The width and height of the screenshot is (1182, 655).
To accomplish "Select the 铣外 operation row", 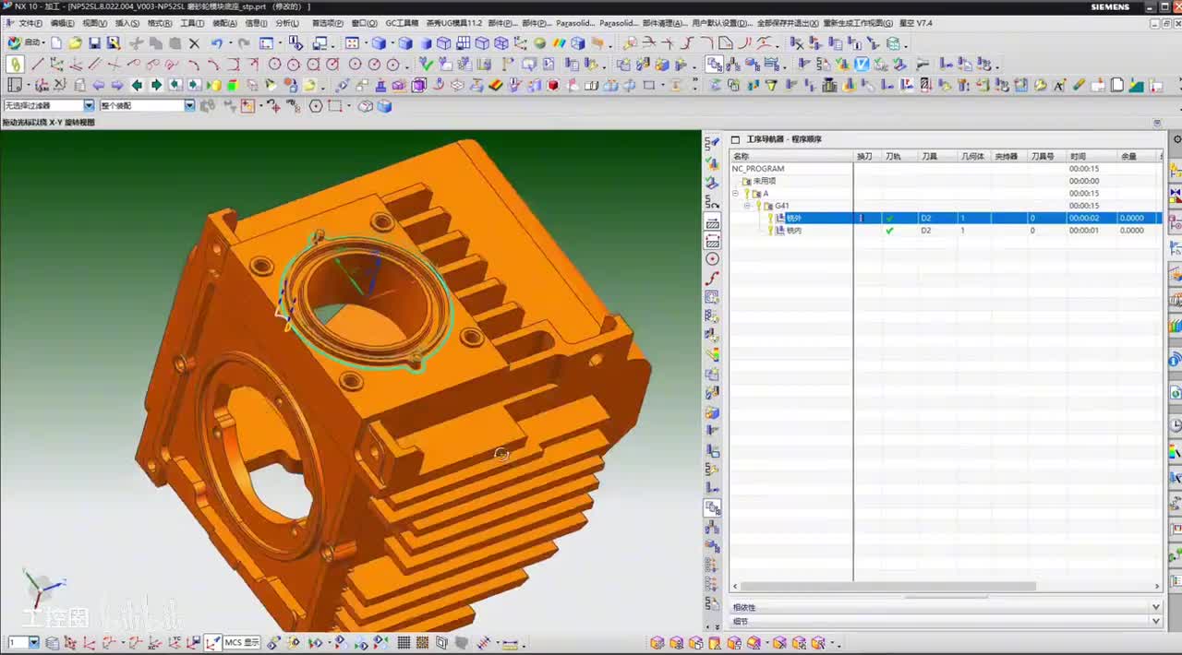I will point(946,219).
